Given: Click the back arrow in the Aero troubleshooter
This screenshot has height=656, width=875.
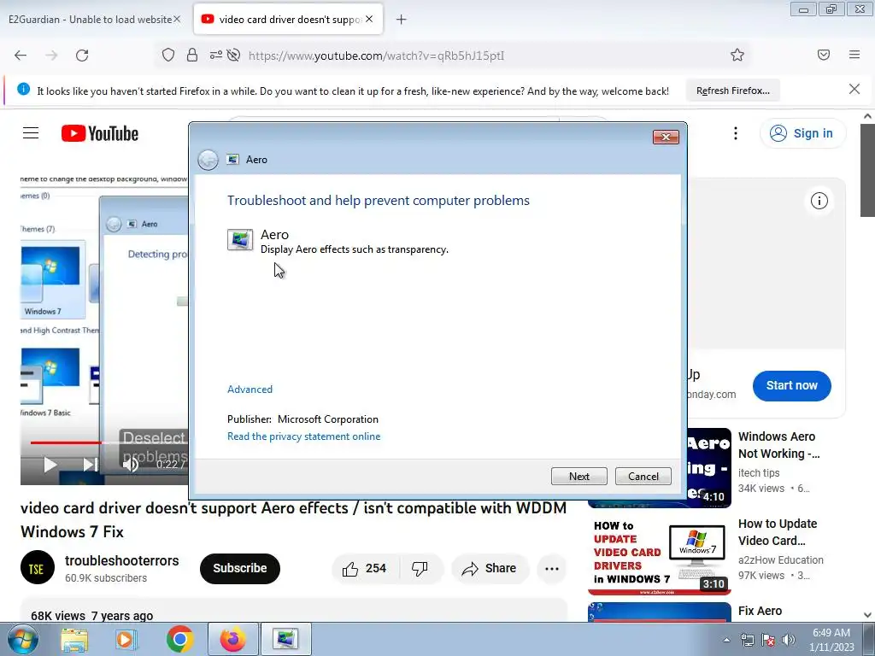Looking at the screenshot, I should pos(208,160).
